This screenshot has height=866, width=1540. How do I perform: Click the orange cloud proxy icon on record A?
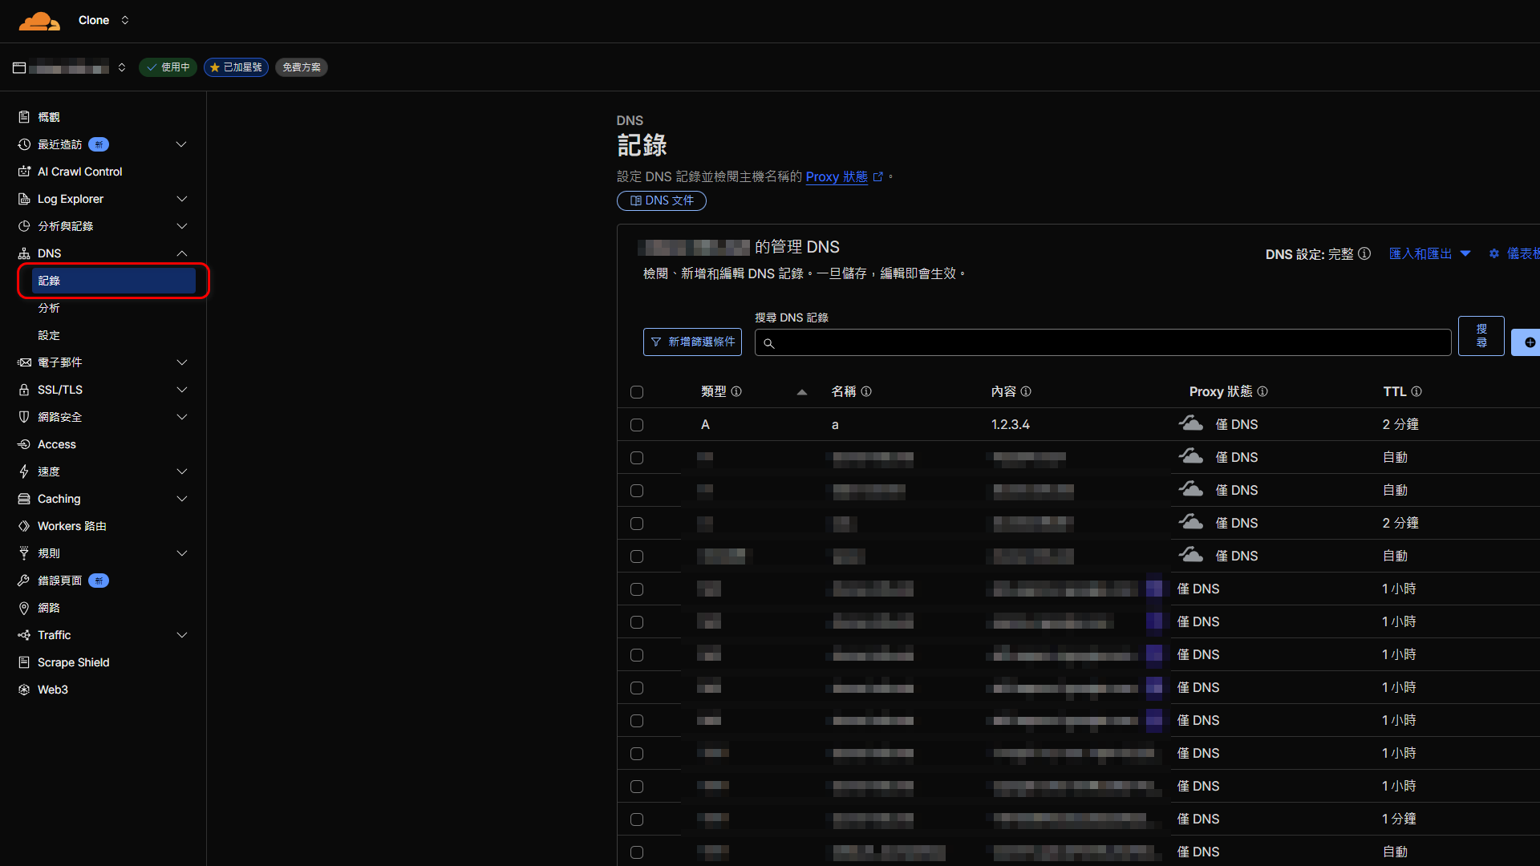click(x=1190, y=423)
